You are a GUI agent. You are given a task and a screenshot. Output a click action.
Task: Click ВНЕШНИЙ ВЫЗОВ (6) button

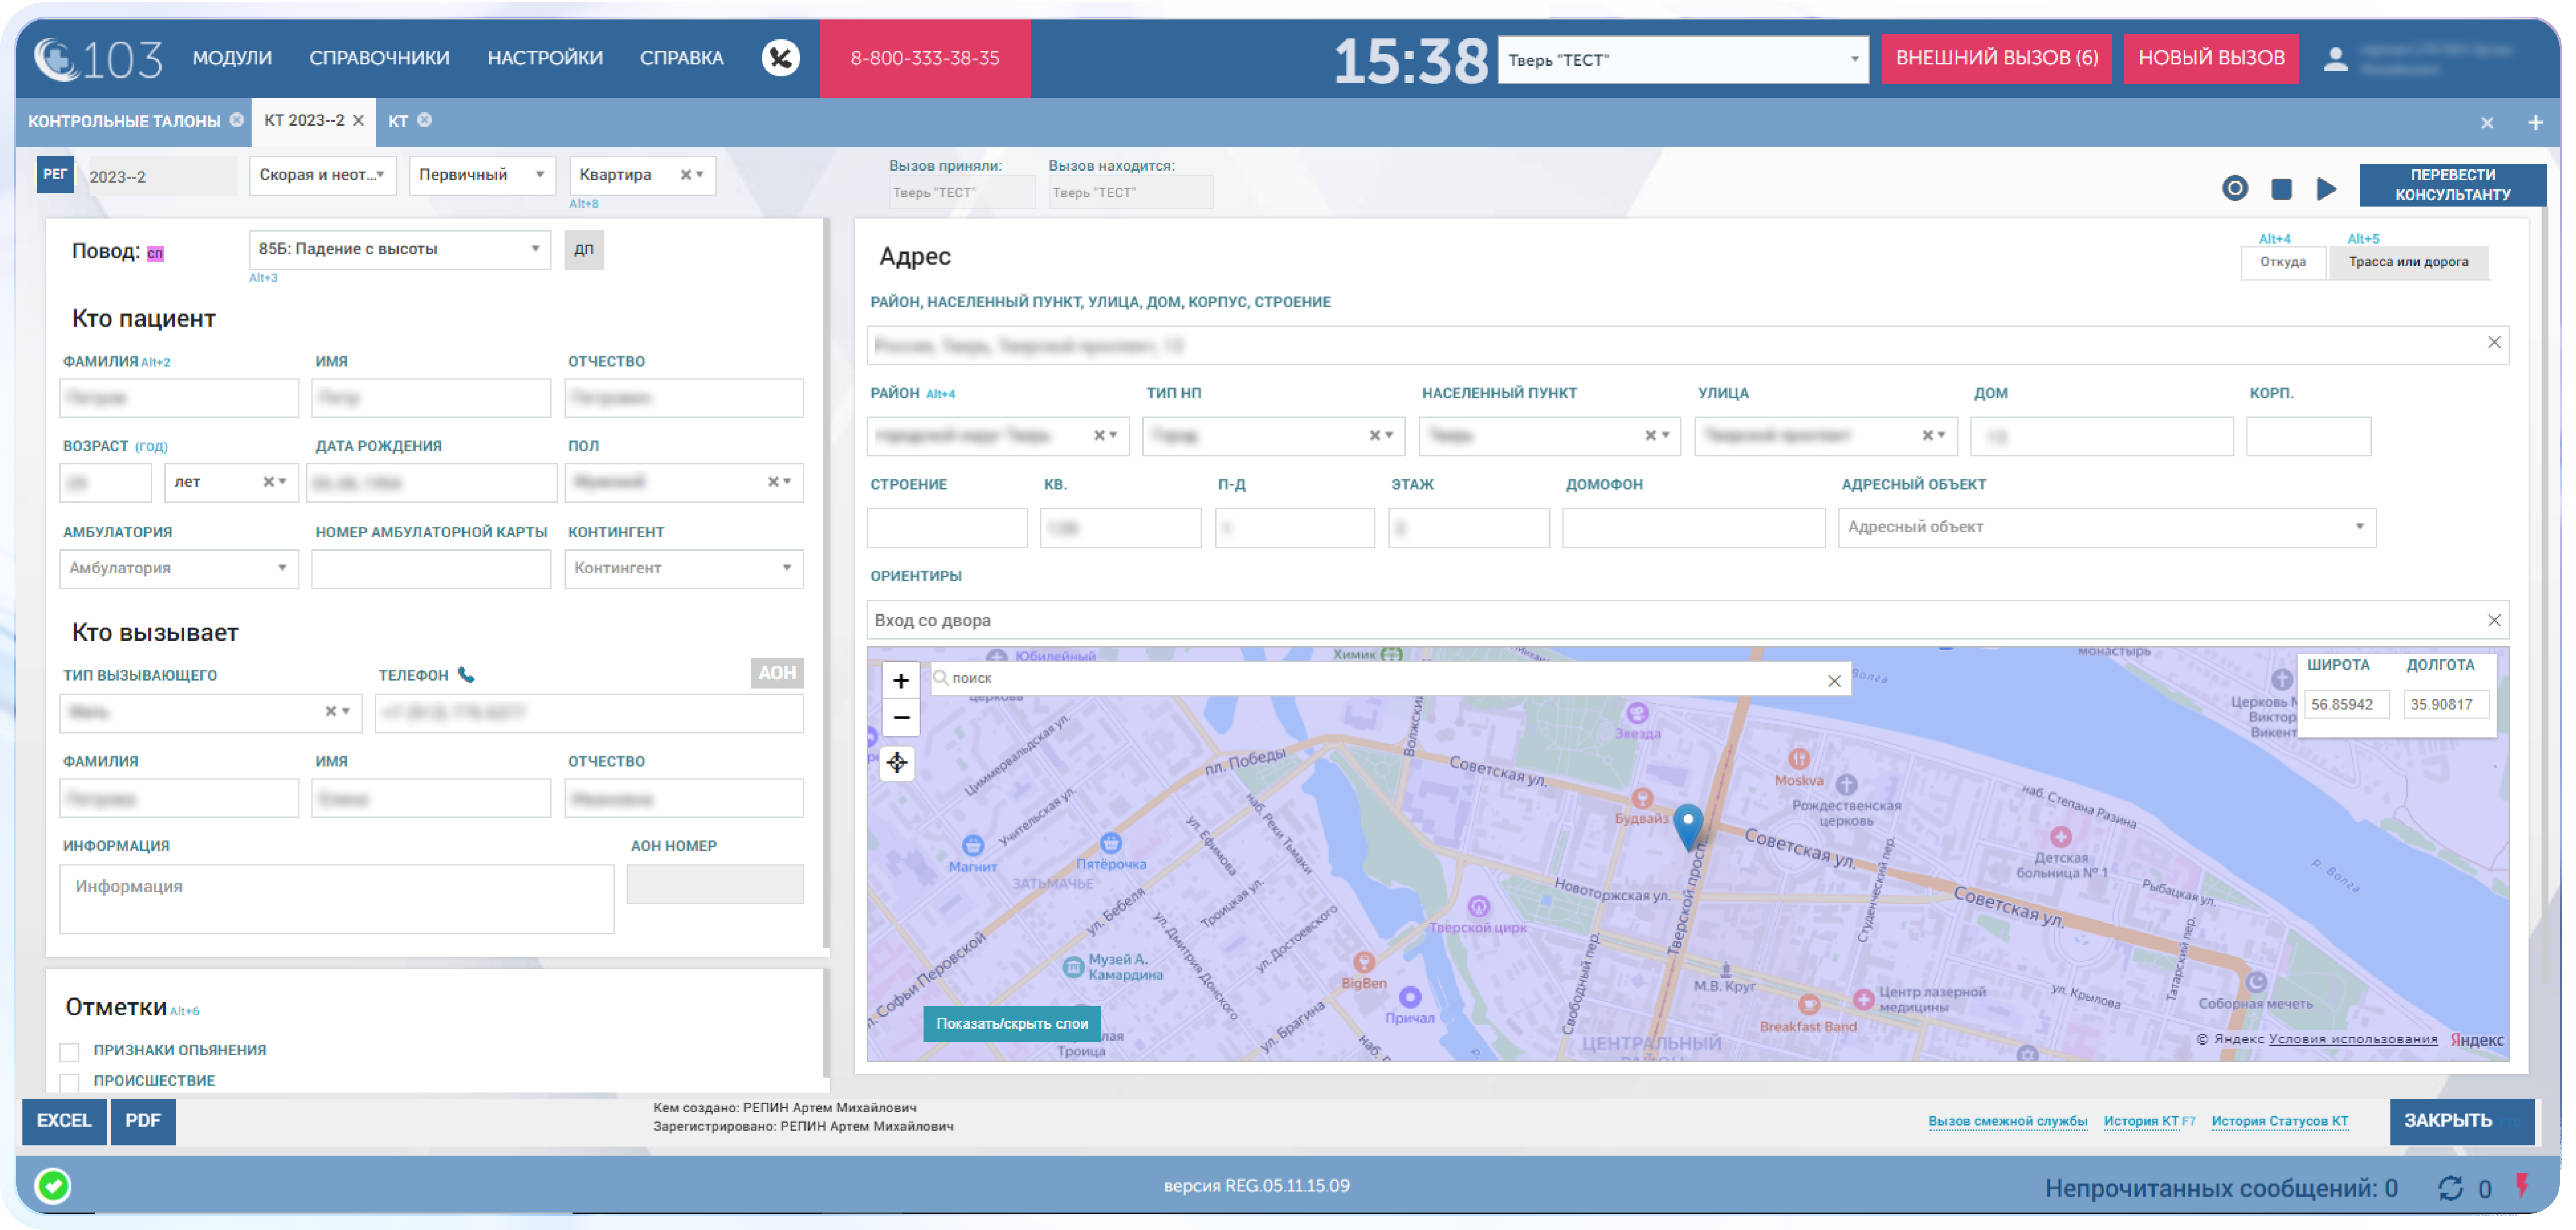click(x=1996, y=58)
